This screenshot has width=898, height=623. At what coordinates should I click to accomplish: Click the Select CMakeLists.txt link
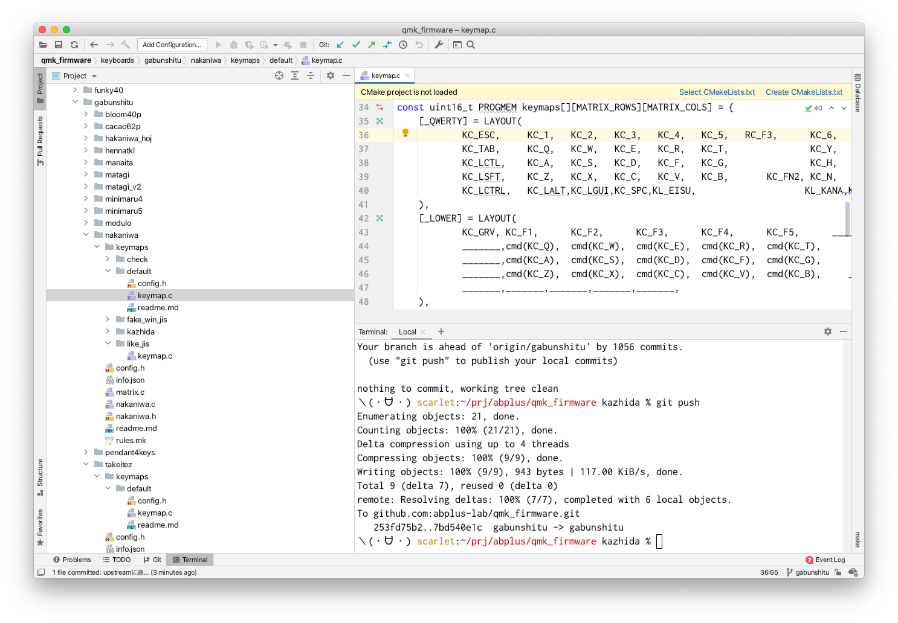(x=717, y=92)
